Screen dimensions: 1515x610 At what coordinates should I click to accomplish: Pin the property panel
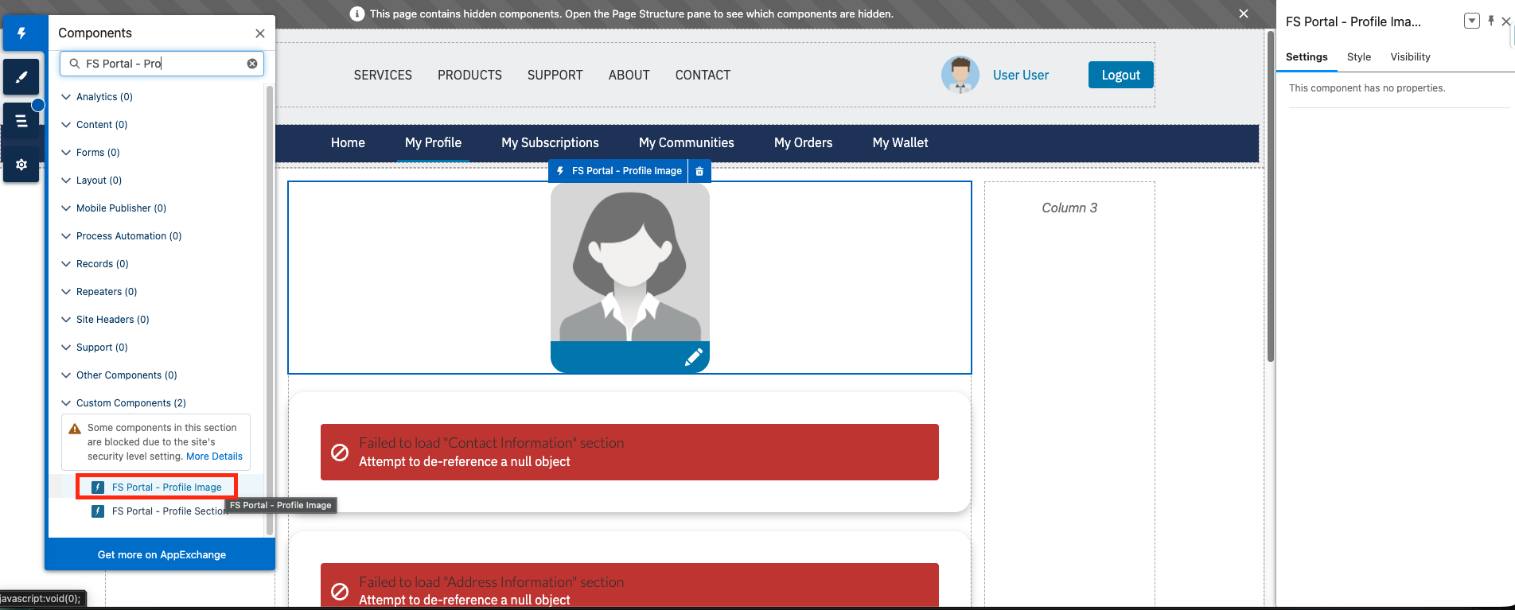tap(1491, 21)
